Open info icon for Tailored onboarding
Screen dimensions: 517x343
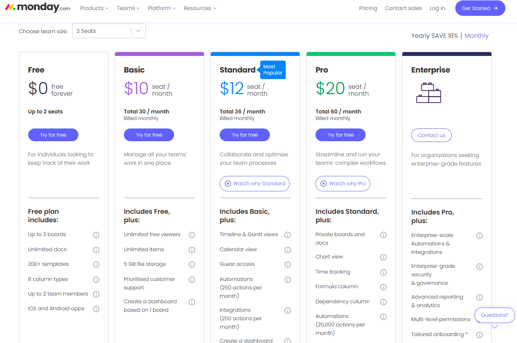coord(480,335)
